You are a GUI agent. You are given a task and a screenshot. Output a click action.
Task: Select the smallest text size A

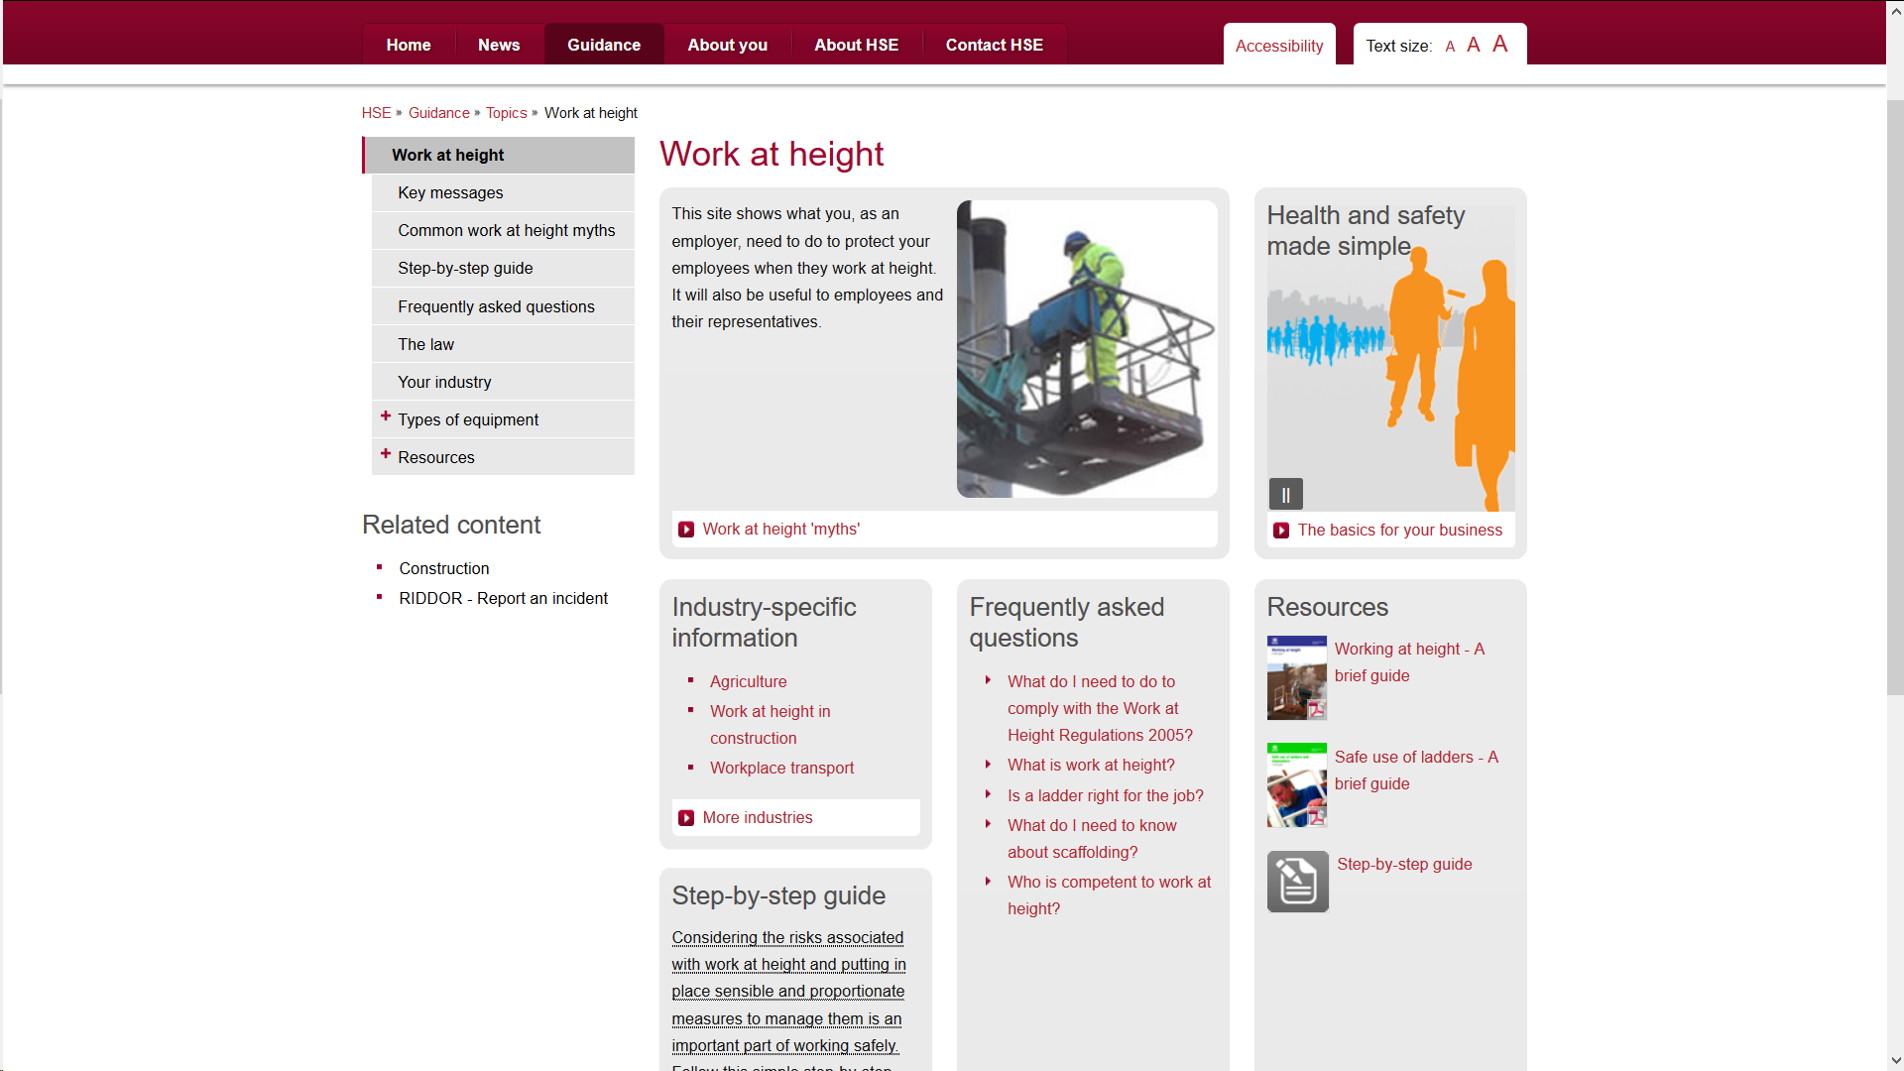1450,47
